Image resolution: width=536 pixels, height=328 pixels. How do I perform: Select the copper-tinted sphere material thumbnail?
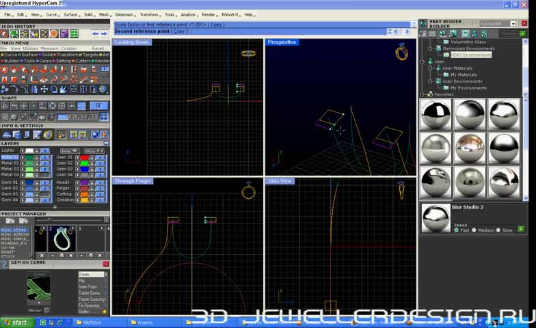coord(470,148)
